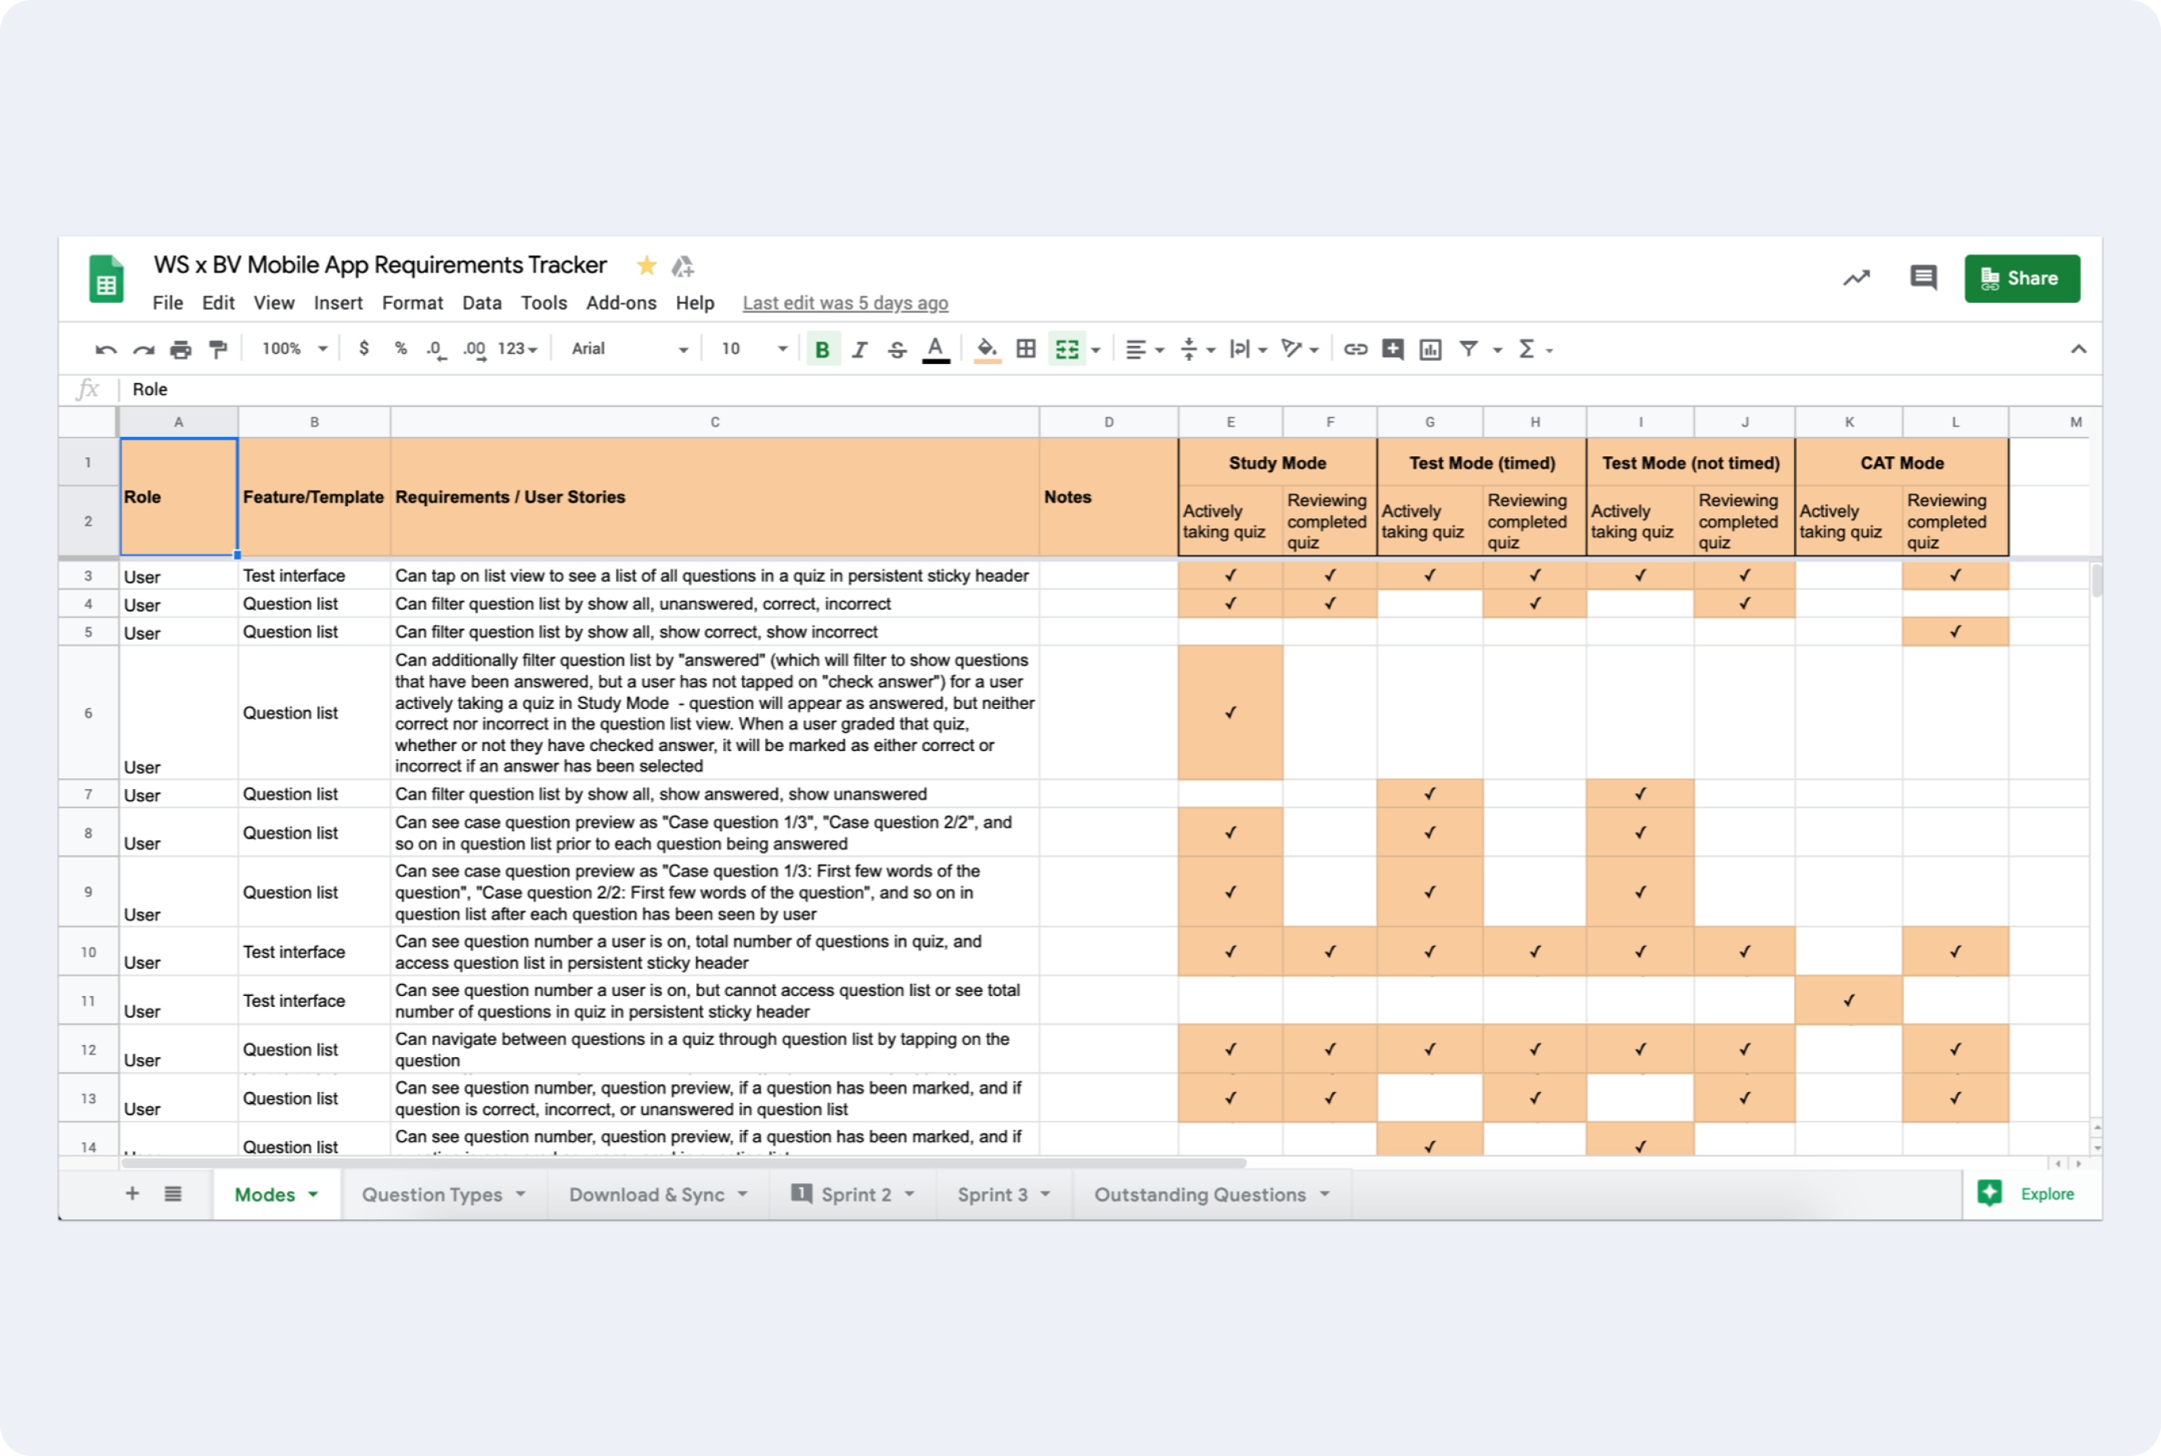2161x1456 pixels.
Task: Open the text color picker
Action: [936, 349]
